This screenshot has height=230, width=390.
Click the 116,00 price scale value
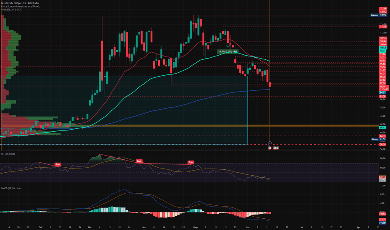pos(383,24)
